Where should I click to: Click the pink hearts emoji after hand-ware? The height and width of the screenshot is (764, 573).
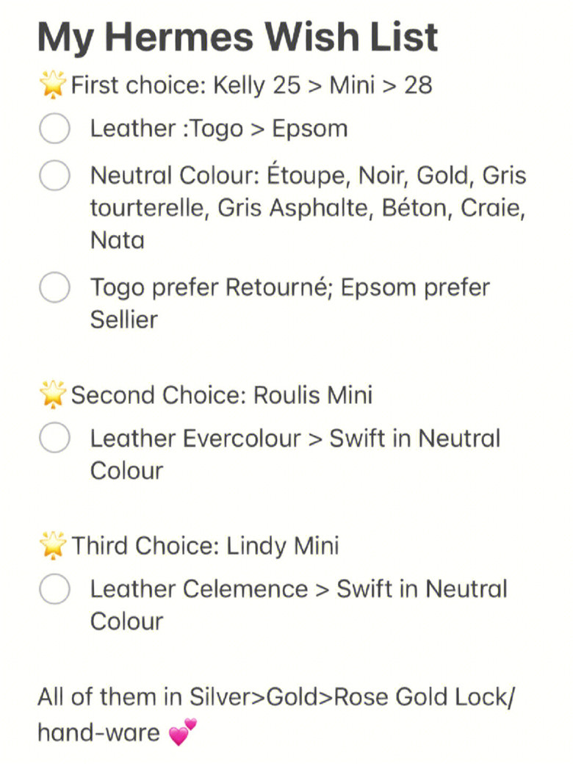[x=183, y=732]
